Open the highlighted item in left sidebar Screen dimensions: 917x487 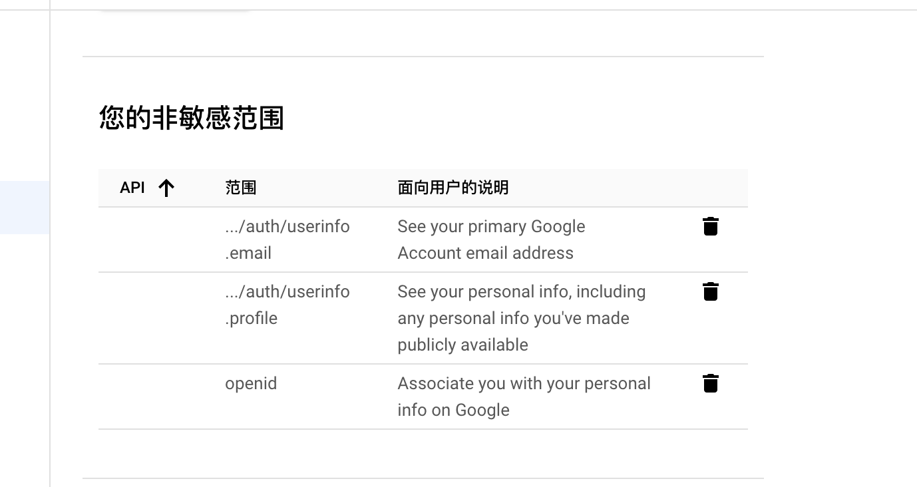[25, 208]
